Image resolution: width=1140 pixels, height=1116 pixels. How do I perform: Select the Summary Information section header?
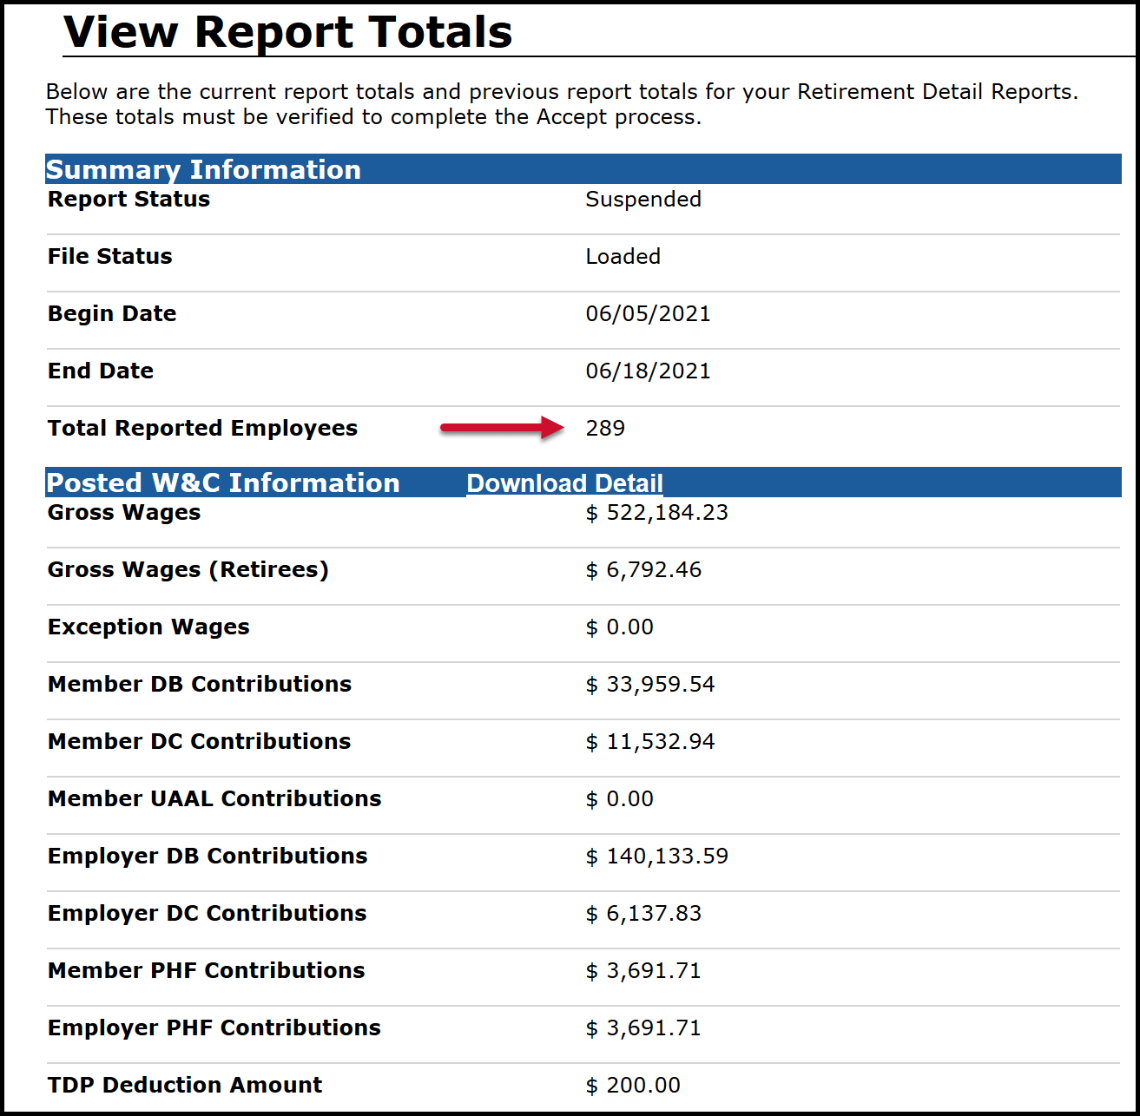pyautogui.click(x=203, y=169)
